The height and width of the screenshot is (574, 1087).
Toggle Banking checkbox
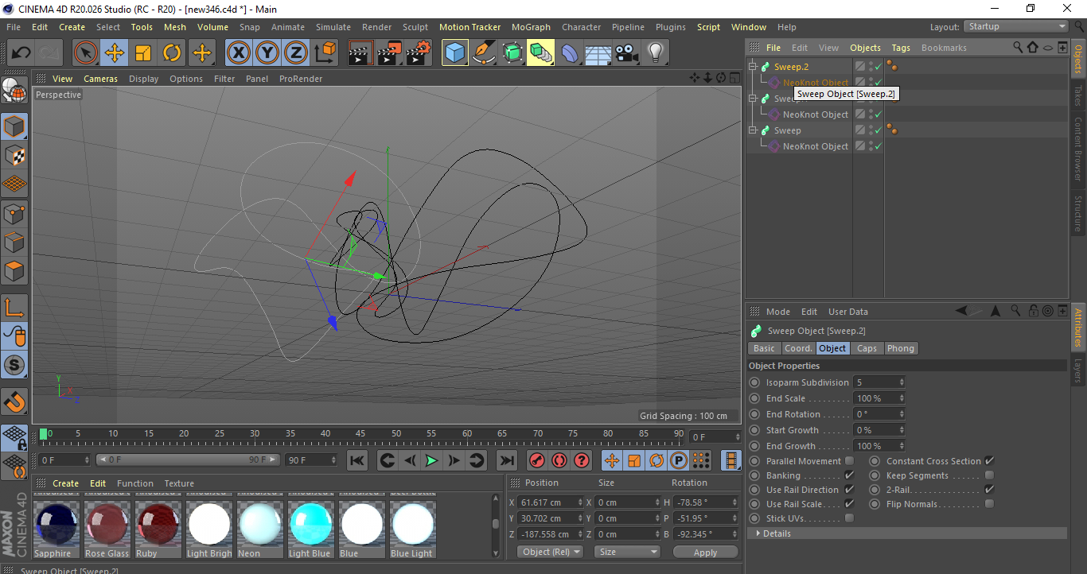pos(849,475)
